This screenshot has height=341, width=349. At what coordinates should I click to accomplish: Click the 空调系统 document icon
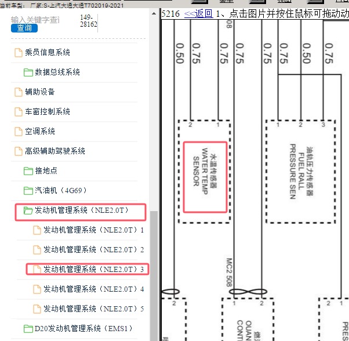19,132
